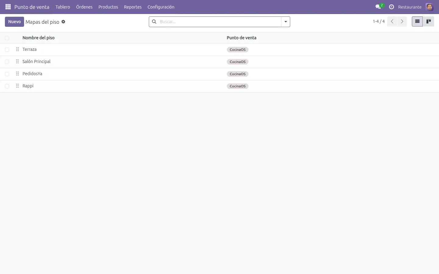The height and width of the screenshot is (274, 439).
Task: Click the gear icon beside Mapas del piso
Action: click(63, 22)
